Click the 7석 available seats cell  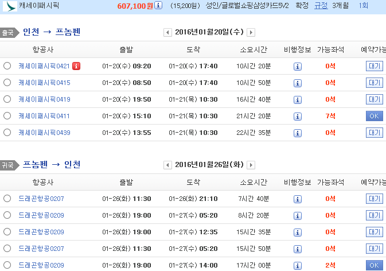click(x=330, y=116)
